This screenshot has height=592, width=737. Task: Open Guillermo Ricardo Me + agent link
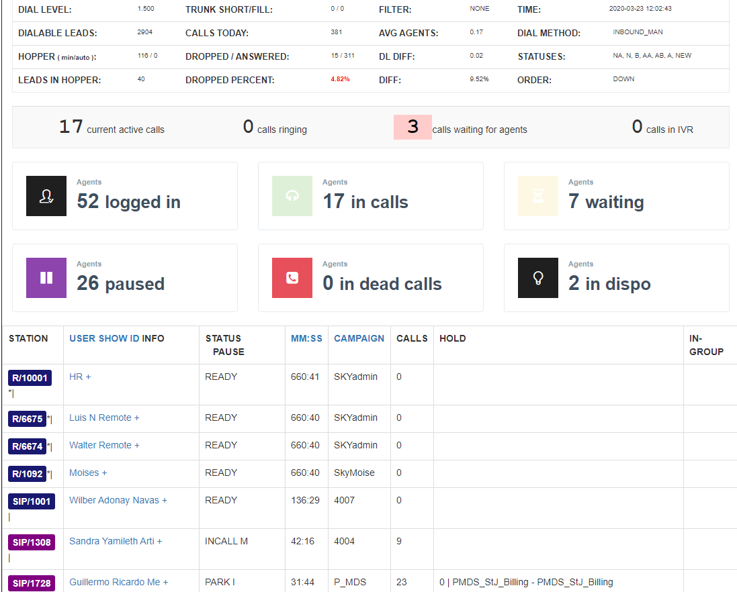point(118,582)
